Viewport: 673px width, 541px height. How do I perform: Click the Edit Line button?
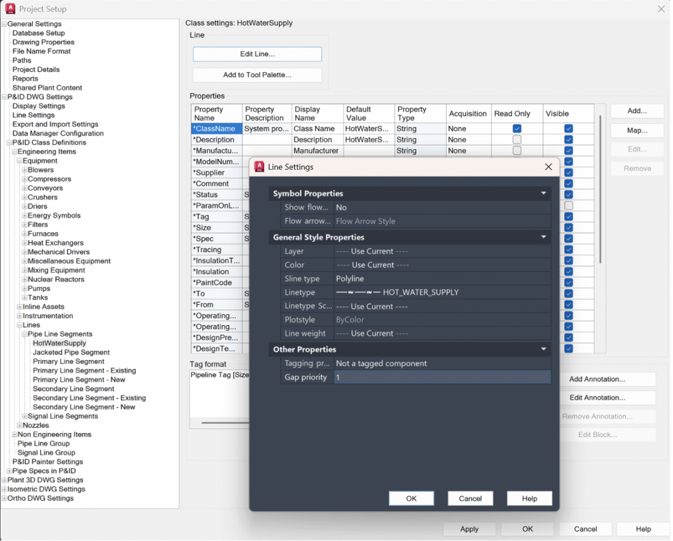click(x=257, y=54)
